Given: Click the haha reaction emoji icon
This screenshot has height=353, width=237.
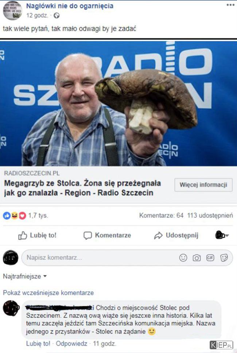Looking at the screenshot, I should click(15, 216).
